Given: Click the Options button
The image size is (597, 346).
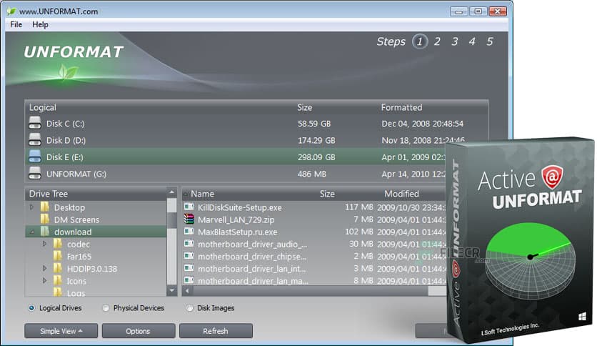Looking at the screenshot, I should click(139, 331).
